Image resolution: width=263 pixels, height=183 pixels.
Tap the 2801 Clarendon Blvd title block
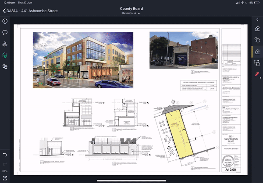tap(231, 139)
